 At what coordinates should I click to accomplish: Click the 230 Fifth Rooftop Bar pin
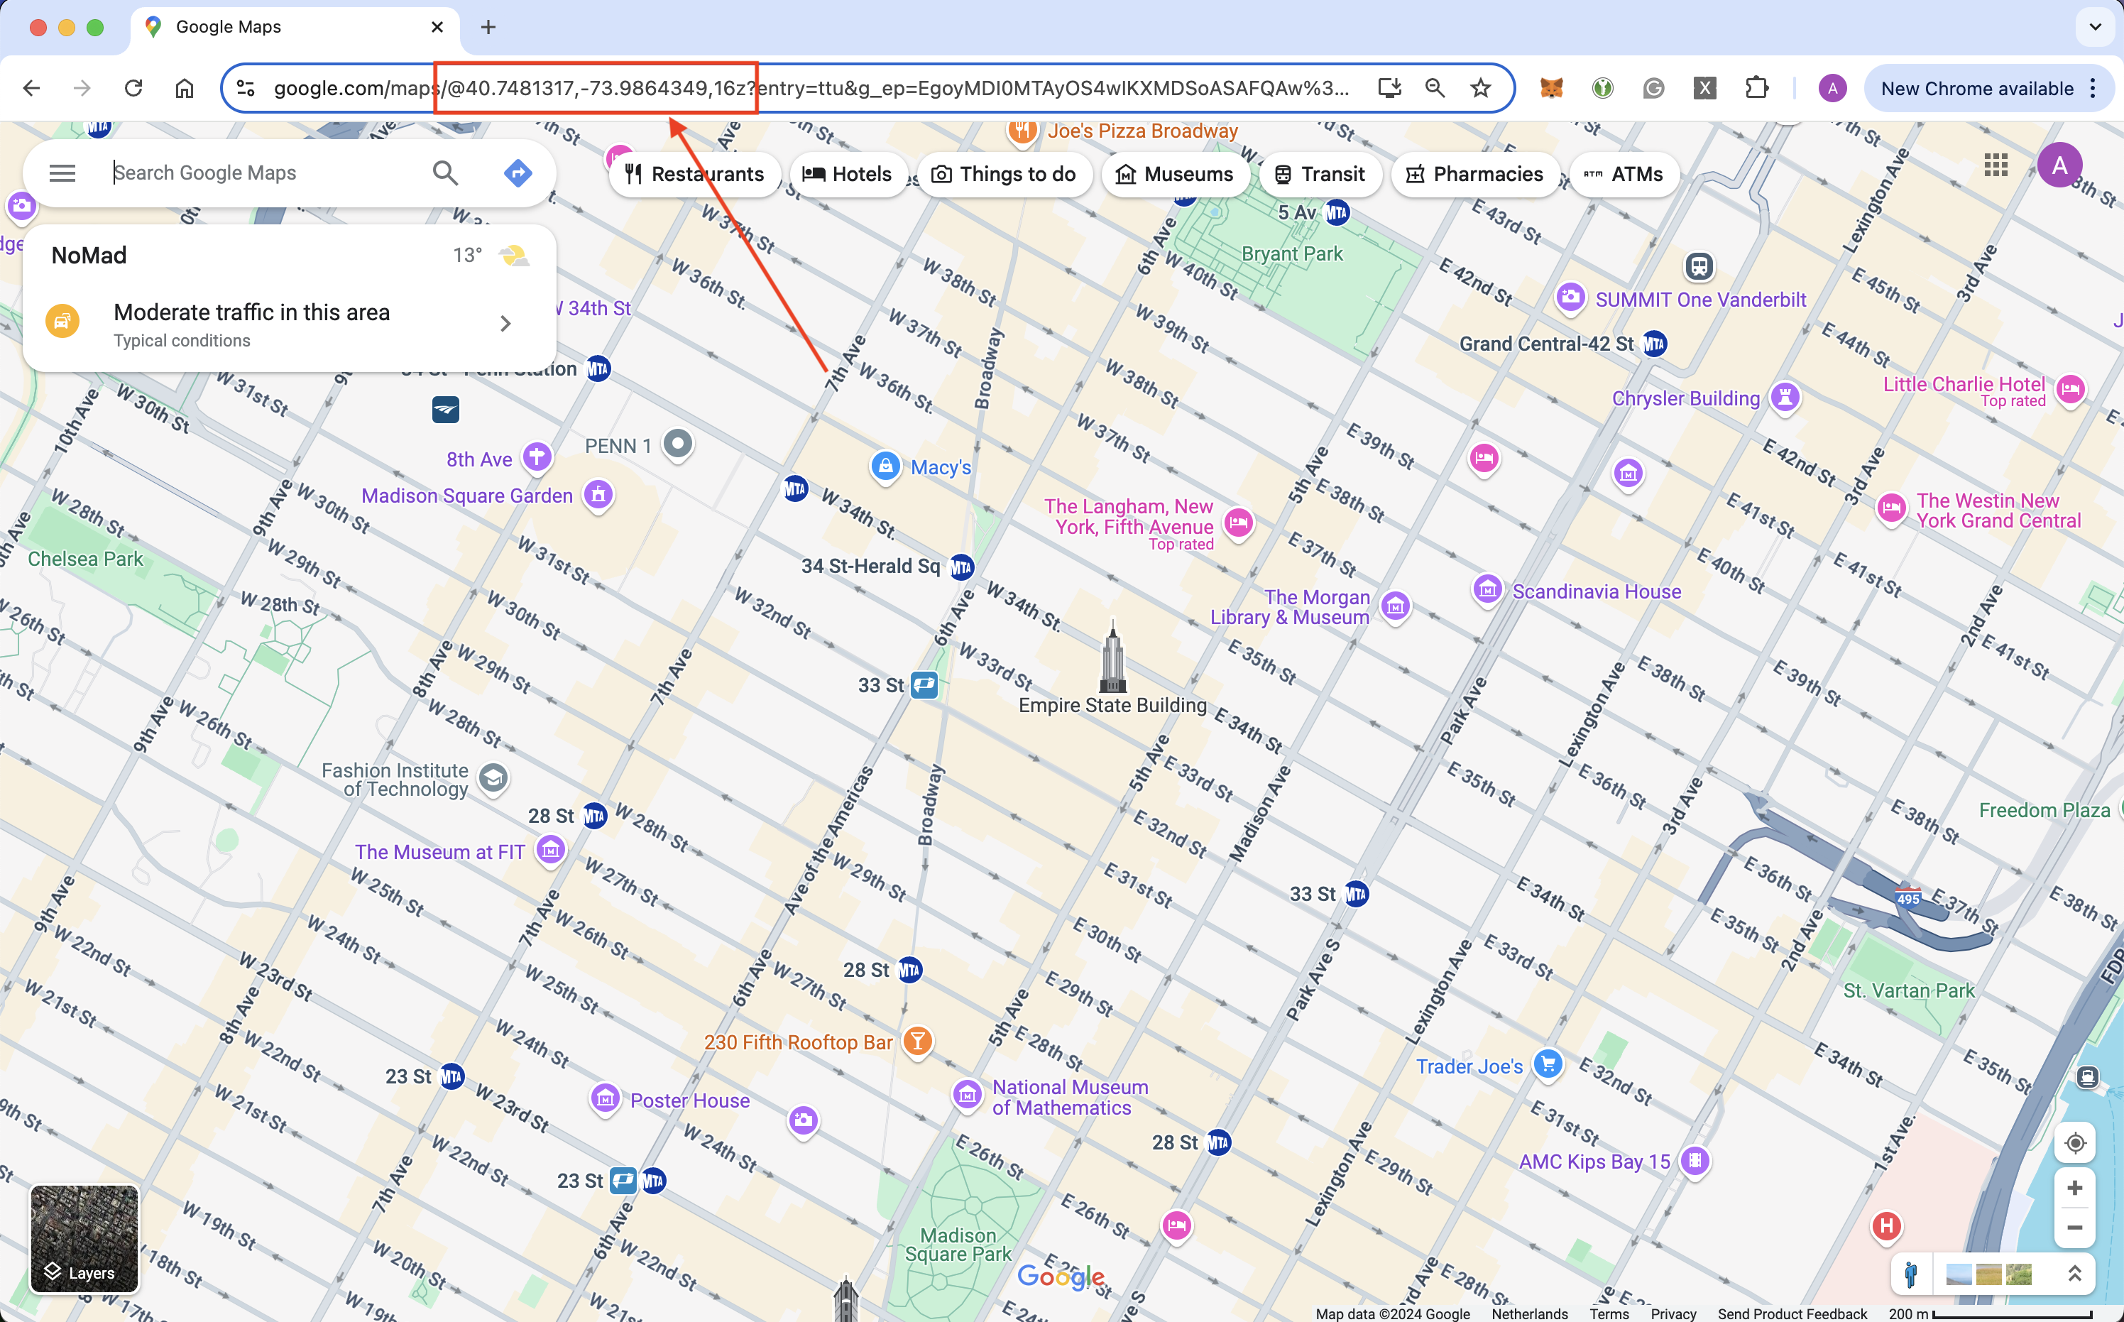918,1042
